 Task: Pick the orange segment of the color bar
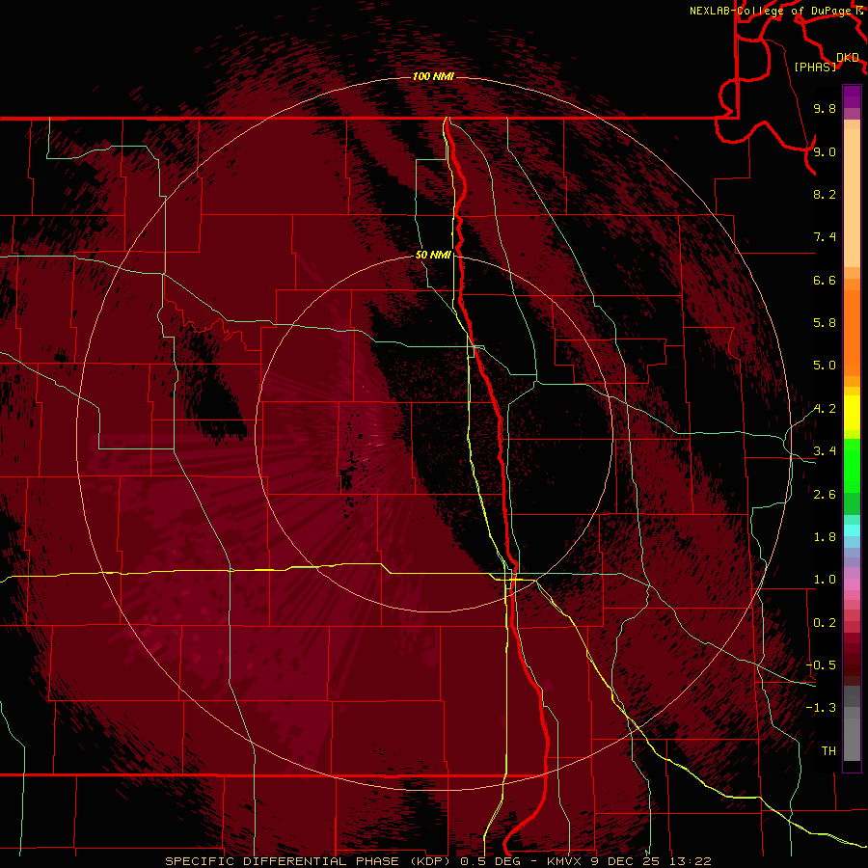point(852,332)
